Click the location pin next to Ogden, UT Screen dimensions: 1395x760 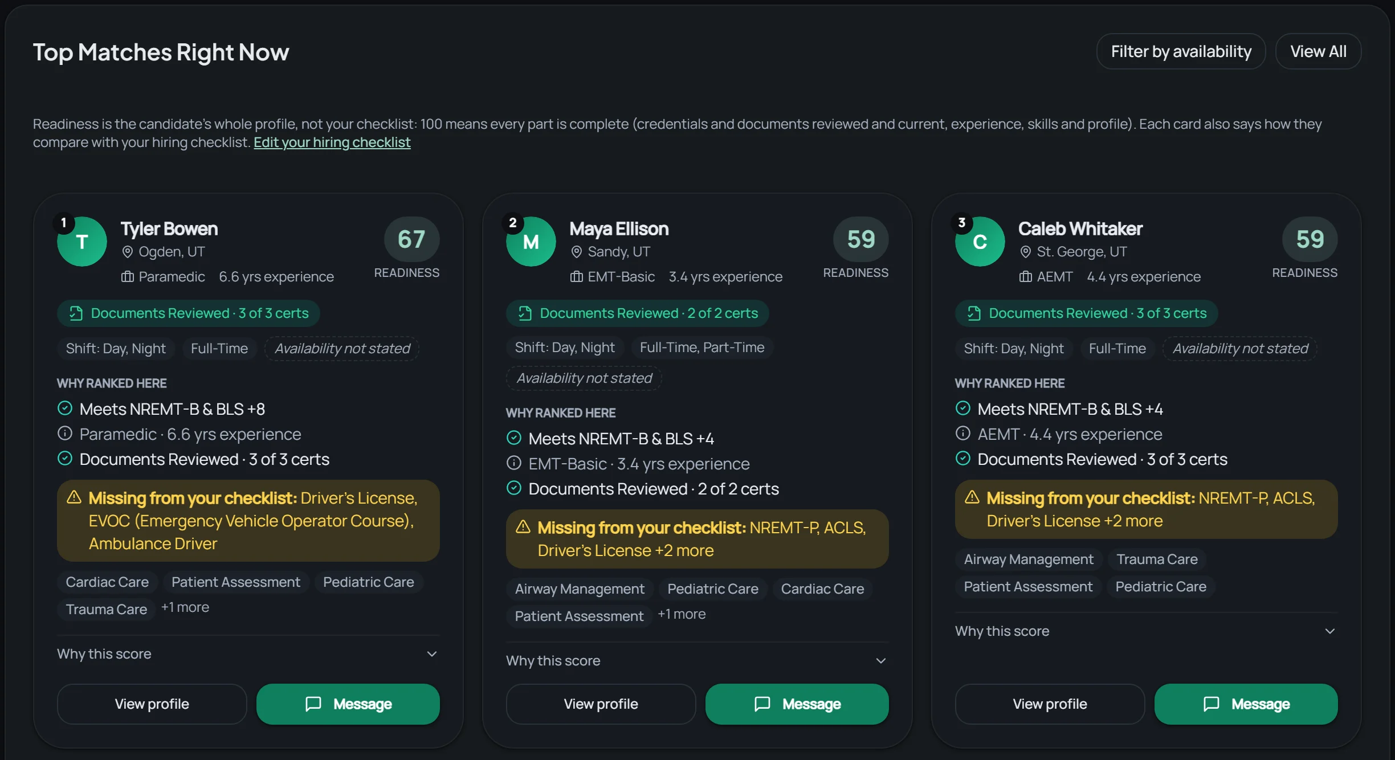click(128, 252)
